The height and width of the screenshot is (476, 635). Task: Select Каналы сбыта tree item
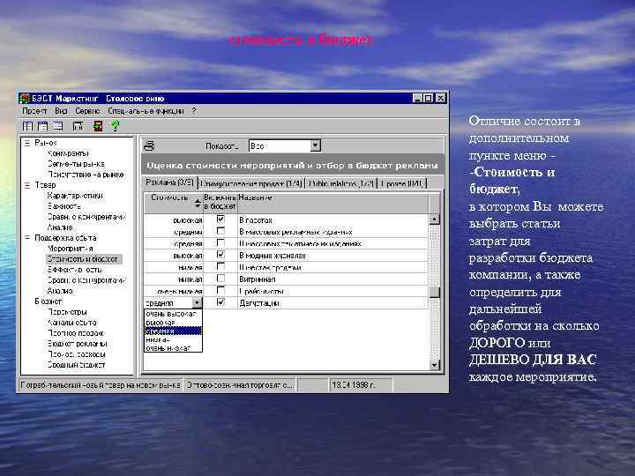coord(71,323)
